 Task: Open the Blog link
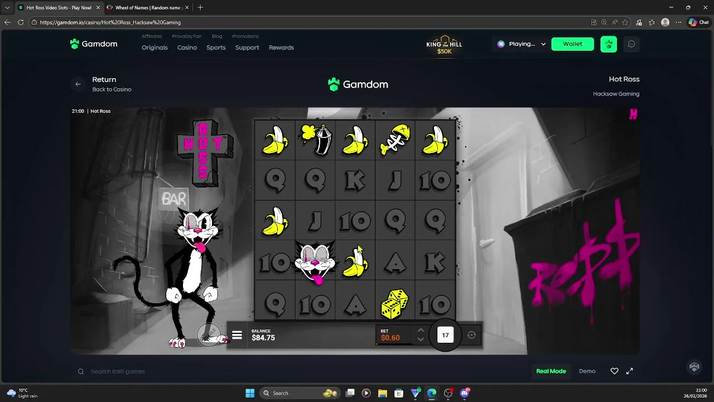pyautogui.click(x=217, y=36)
